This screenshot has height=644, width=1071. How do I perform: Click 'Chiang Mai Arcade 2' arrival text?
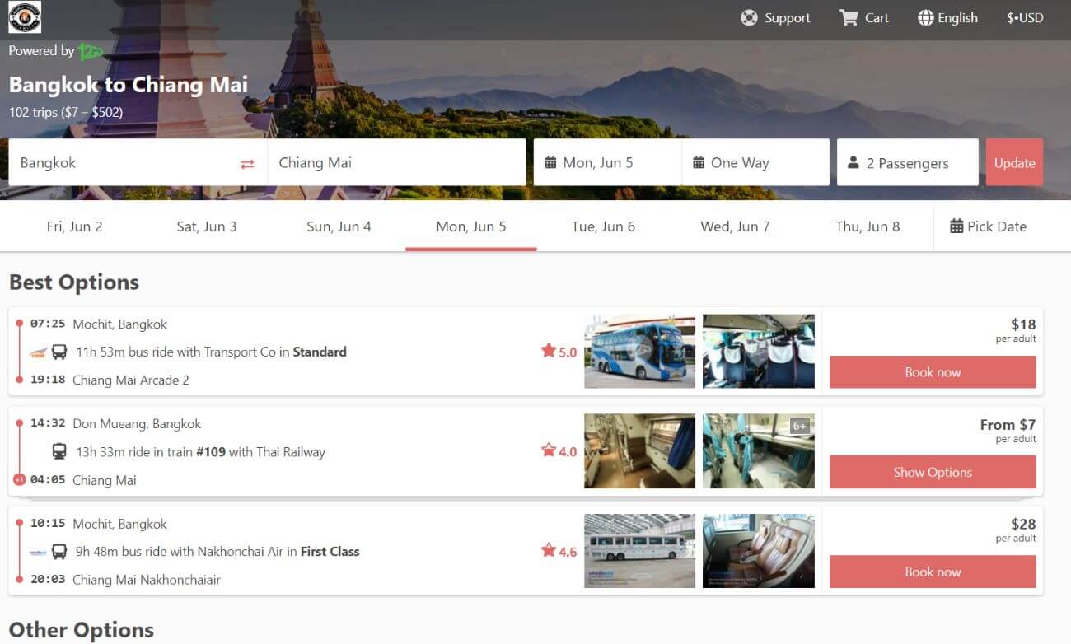click(131, 380)
